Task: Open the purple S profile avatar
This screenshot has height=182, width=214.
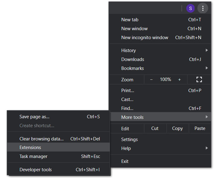Action: (x=190, y=8)
